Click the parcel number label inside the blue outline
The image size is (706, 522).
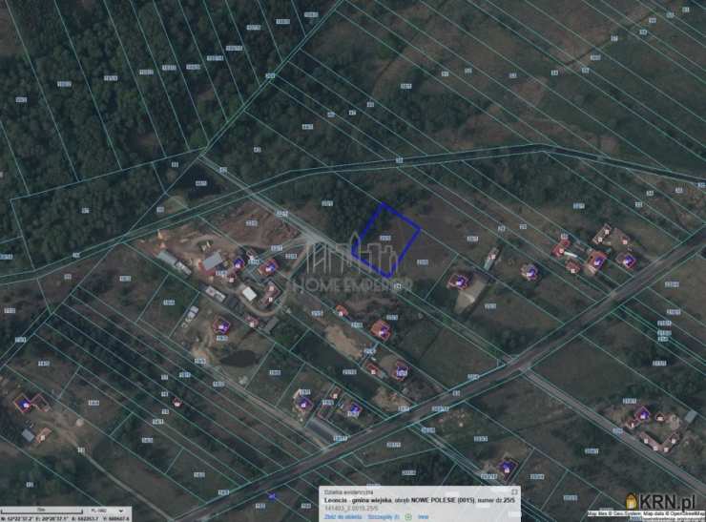[x=384, y=238]
